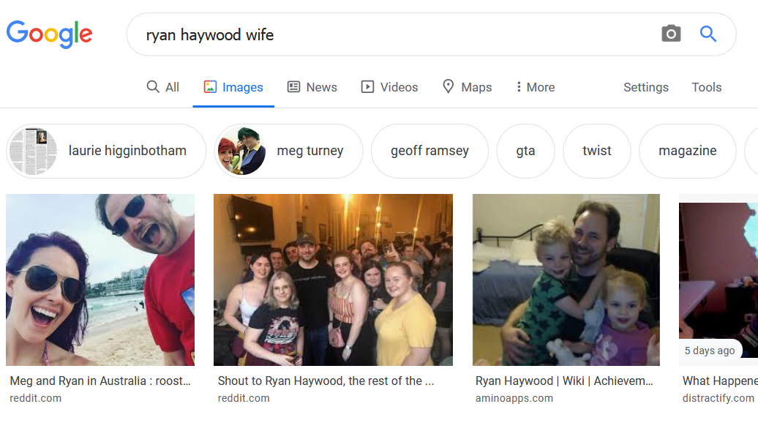Open the News newspaper icon tab
The width and height of the screenshot is (758, 423).
(x=312, y=87)
